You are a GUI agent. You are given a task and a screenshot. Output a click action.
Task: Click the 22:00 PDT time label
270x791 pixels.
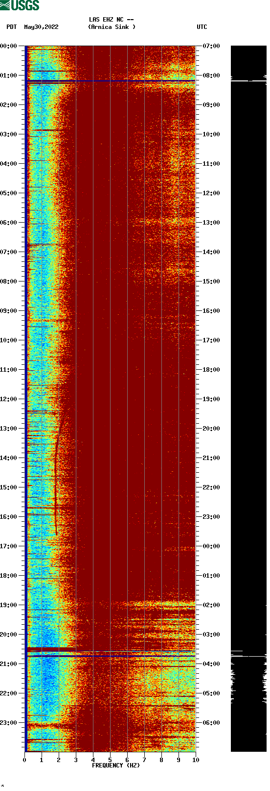pos(8,693)
